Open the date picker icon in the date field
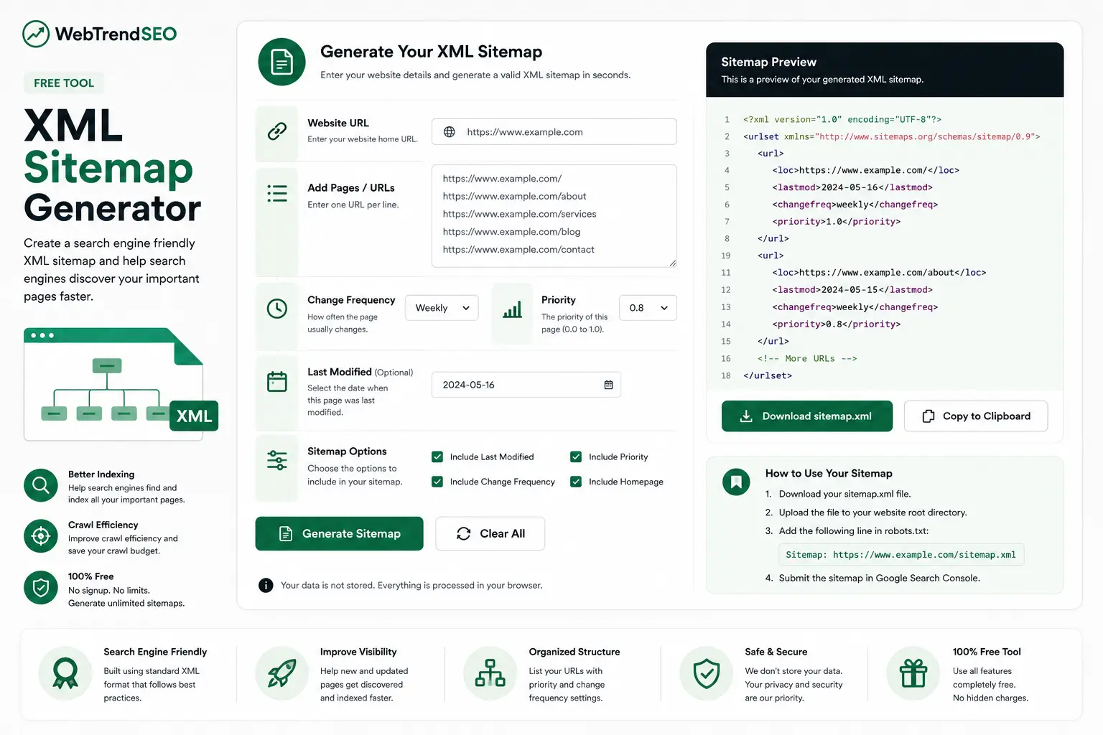Screen dimensions: 1103x735 point(608,385)
